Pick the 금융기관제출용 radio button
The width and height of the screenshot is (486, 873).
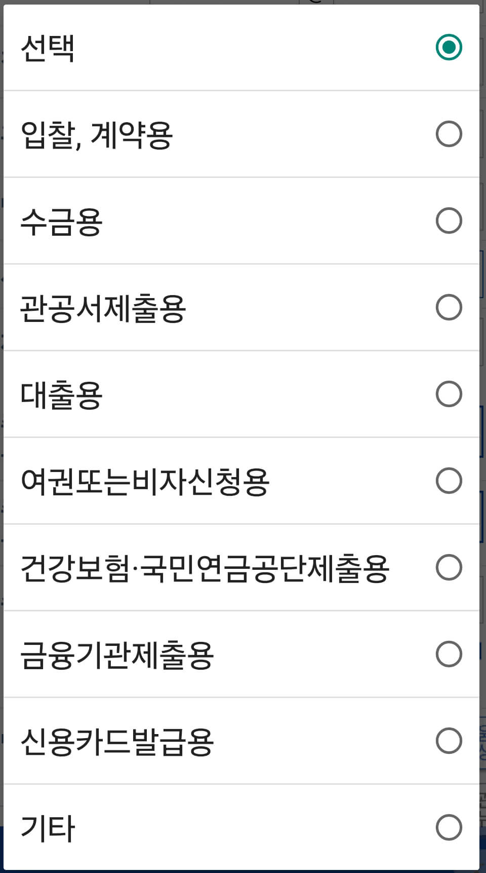click(449, 654)
